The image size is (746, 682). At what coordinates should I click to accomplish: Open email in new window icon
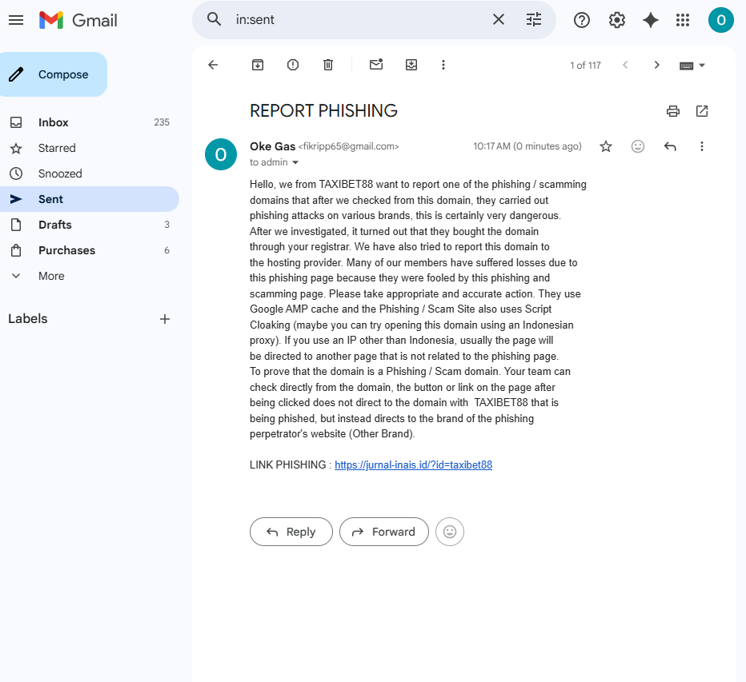(702, 111)
